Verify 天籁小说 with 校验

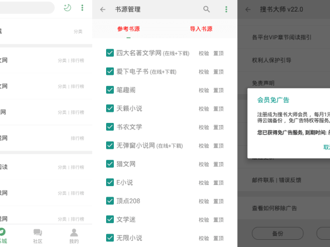click(204, 109)
